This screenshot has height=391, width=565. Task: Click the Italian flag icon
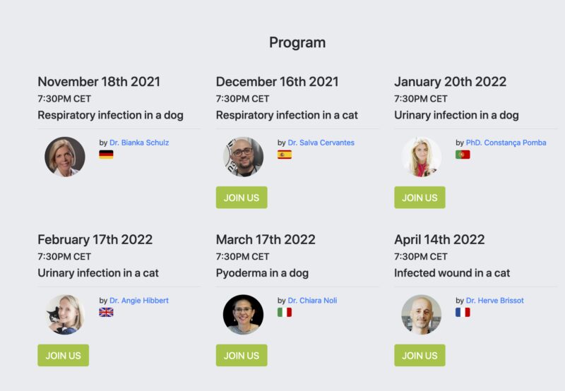285,312
